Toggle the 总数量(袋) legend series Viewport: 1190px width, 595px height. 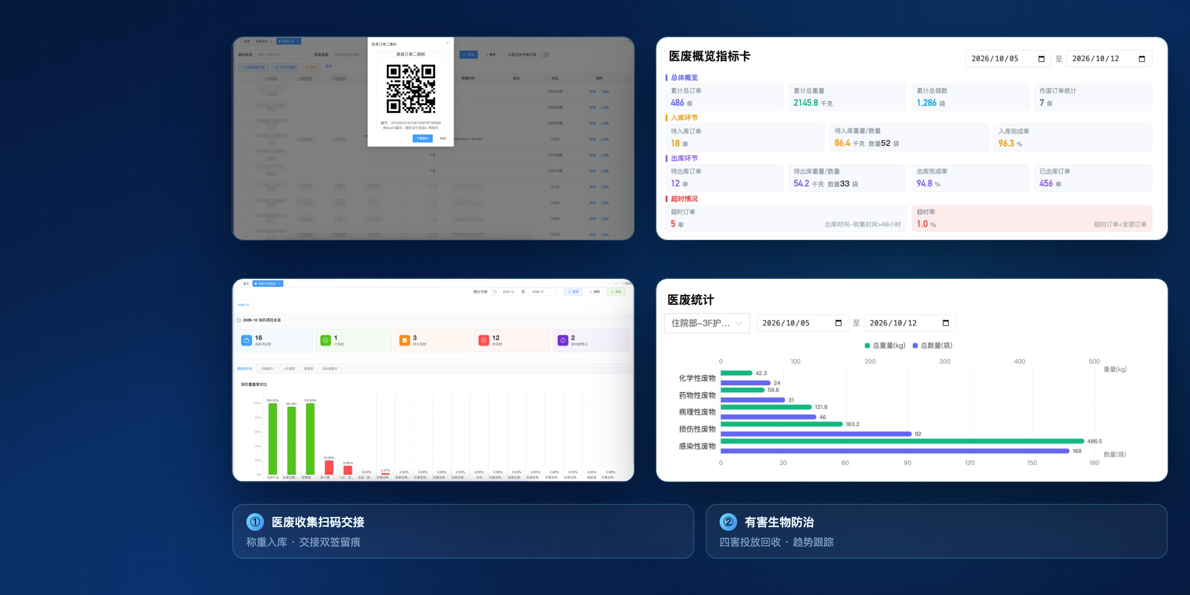click(x=932, y=345)
